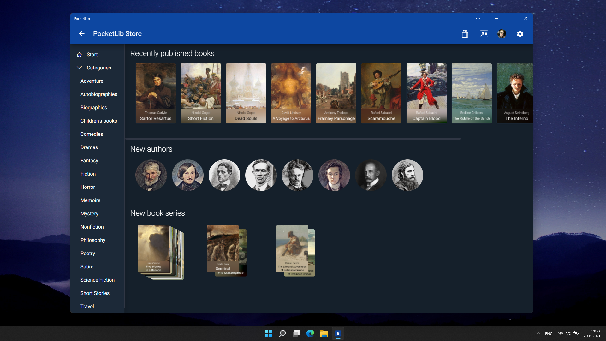Select the Adventure category
This screenshot has height=341, width=606.
coord(92,81)
